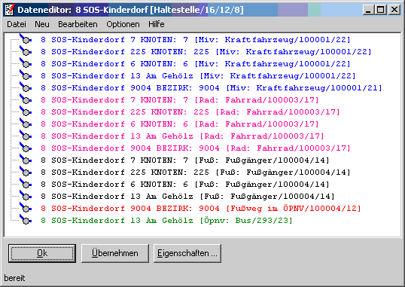Click link icon of blue 13 Am Gehölz Kraftfahrzeug row
405x287 pixels.
point(26,75)
